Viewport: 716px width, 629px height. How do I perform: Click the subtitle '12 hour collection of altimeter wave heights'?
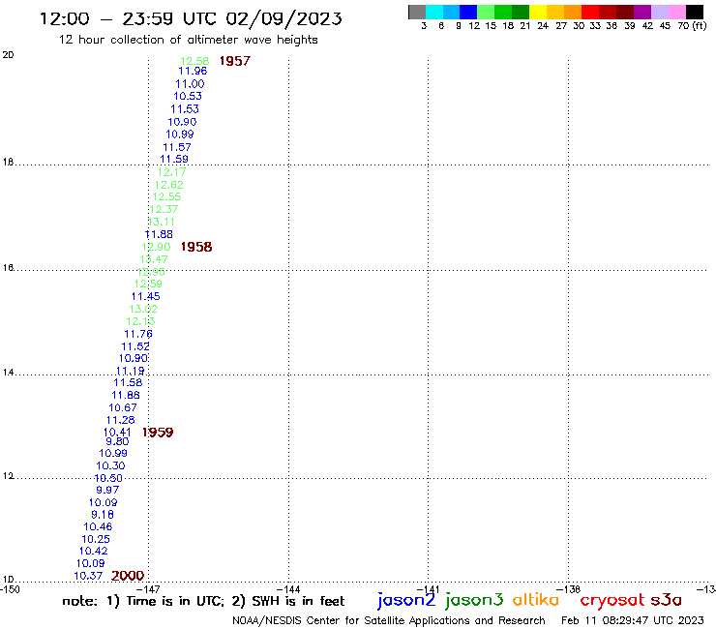pyautogui.click(x=188, y=40)
